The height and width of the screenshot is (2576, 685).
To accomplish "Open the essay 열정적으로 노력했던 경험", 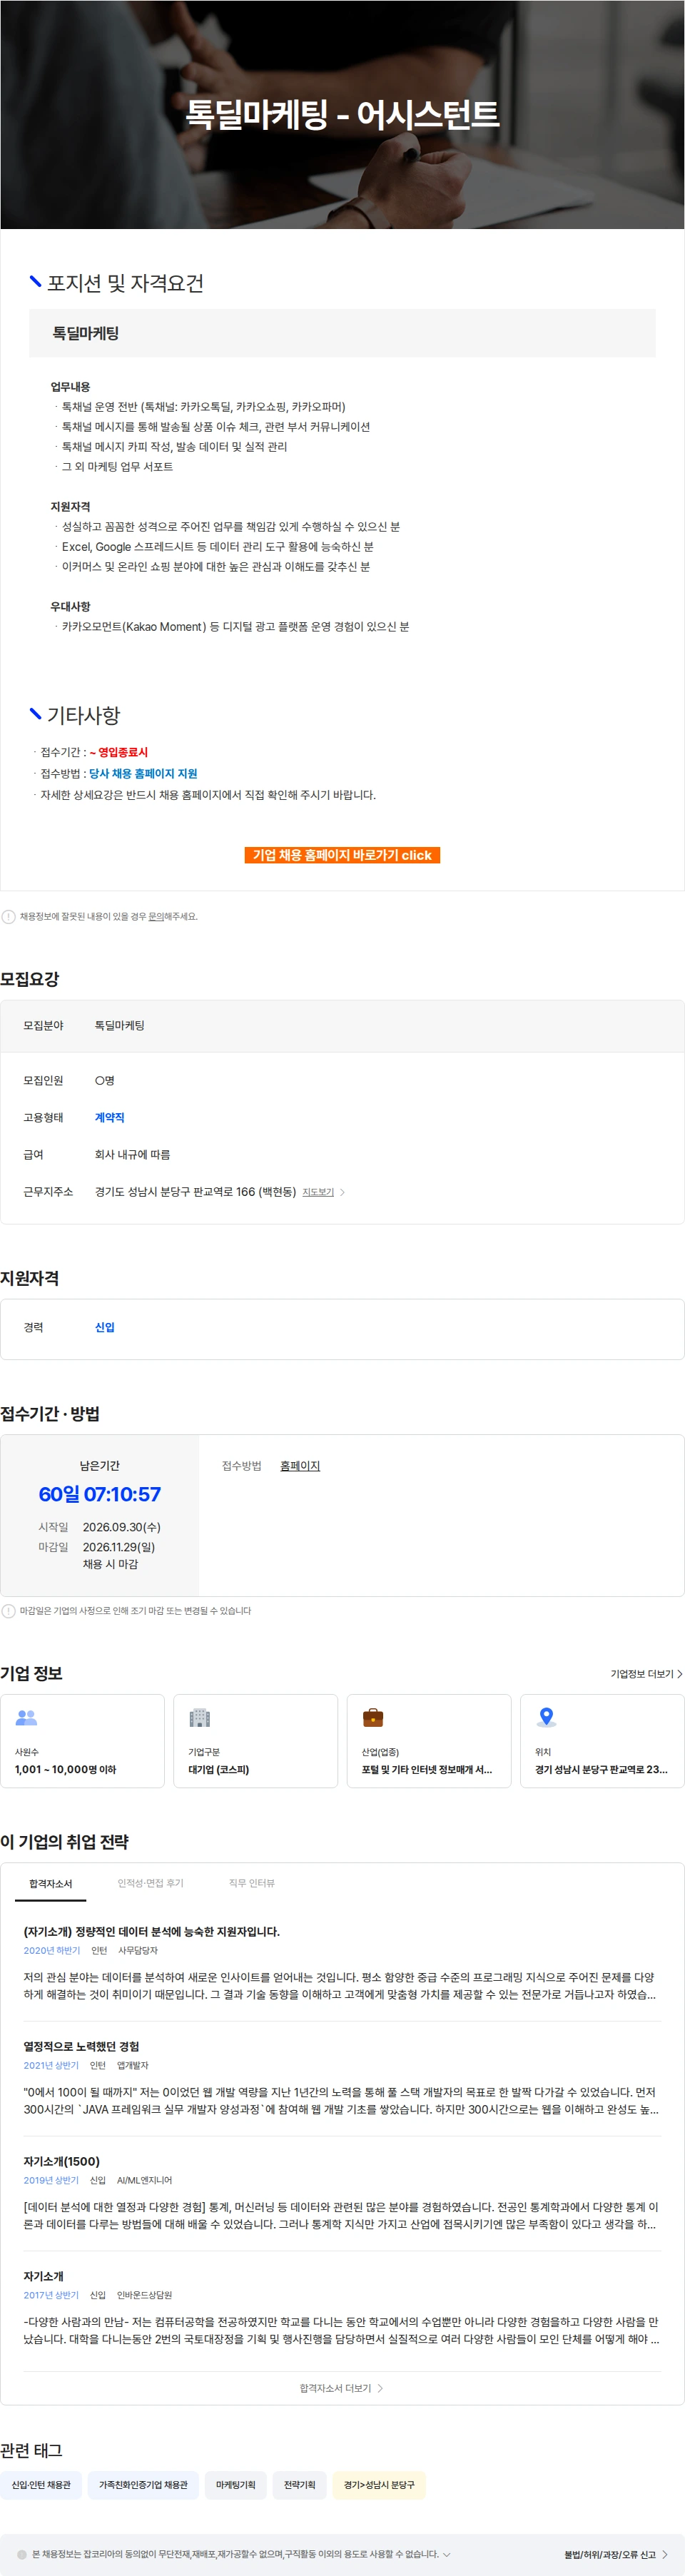I will (81, 2046).
